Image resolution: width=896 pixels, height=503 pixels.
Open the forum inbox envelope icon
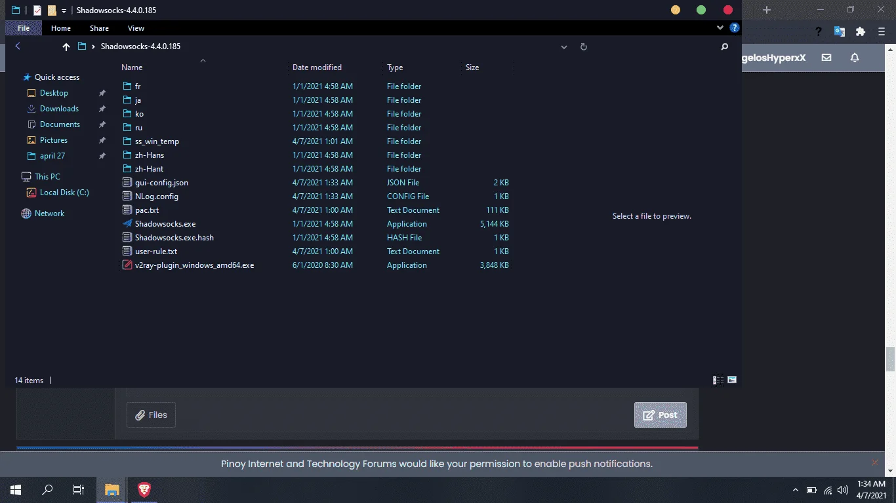(x=826, y=58)
